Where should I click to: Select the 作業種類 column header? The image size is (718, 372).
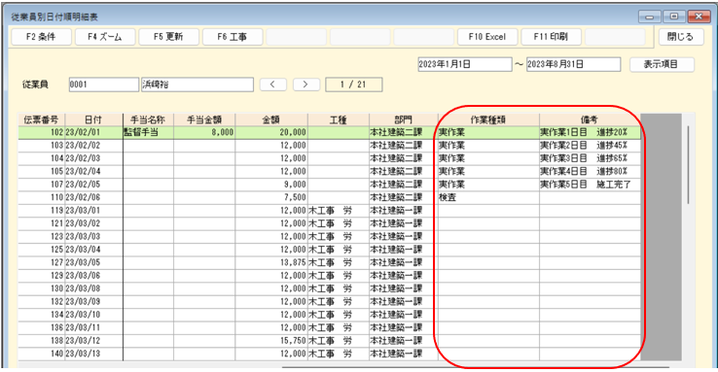click(488, 119)
